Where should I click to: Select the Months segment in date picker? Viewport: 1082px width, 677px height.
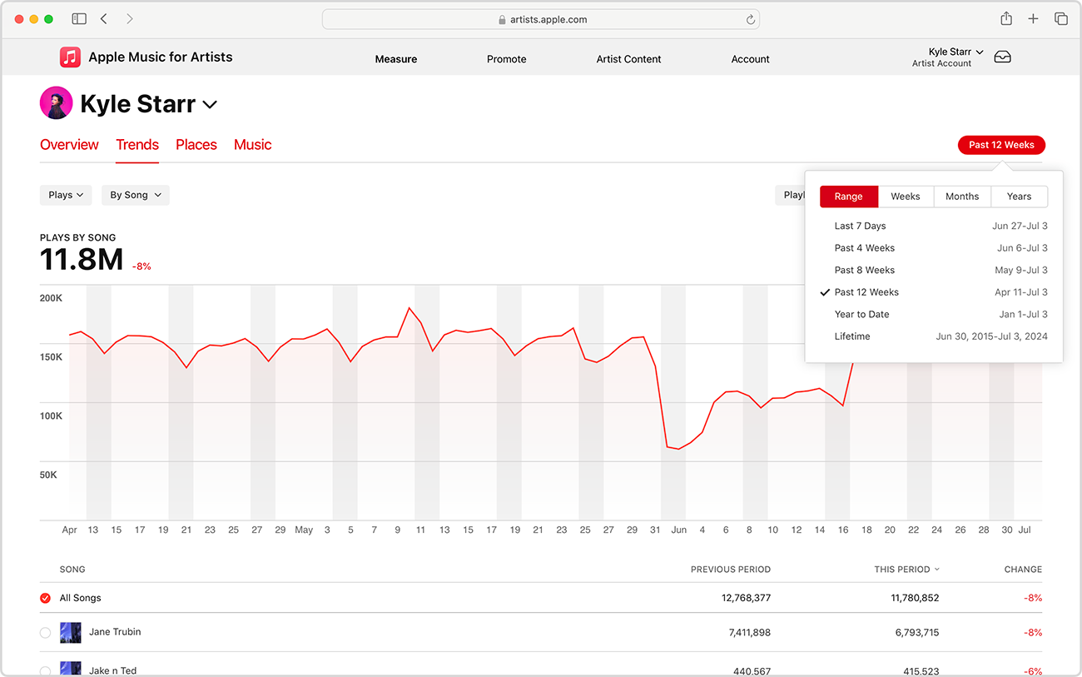click(x=961, y=197)
